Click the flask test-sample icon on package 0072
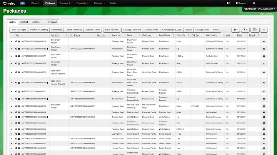Image resolution: width=277 pixels, height=155 pixels. [47, 99]
